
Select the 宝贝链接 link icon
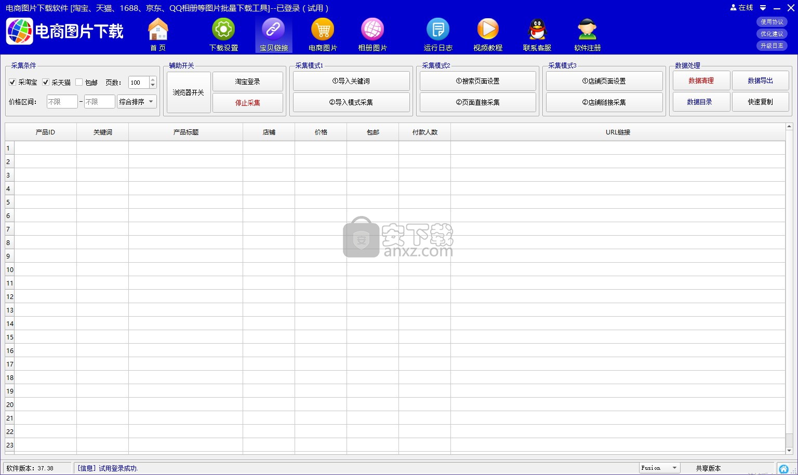click(273, 30)
